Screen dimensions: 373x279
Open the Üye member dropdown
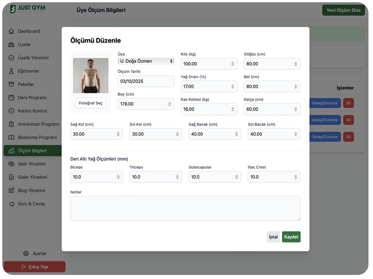145,61
